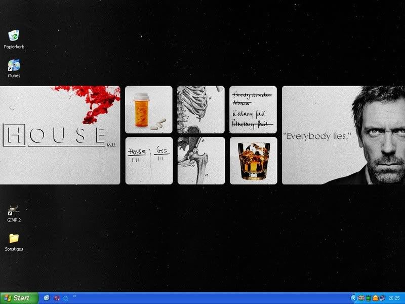Image resolution: width=405 pixels, height=304 pixels.
Task: Click the white-and-red label tray icon
Action: [x=361, y=298]
